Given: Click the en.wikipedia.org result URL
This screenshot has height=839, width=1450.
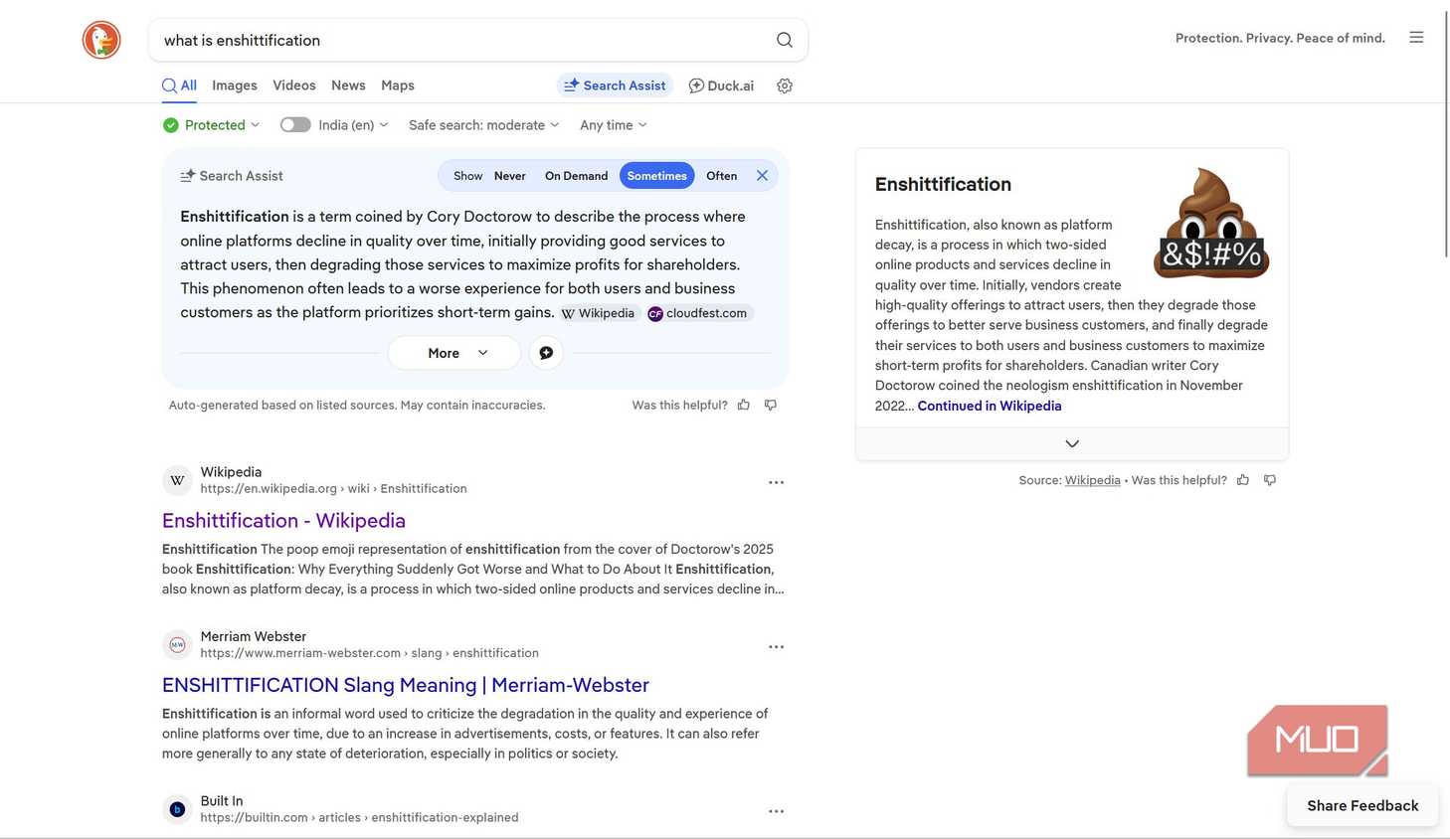Looking at the screenshot, I should pos(333,489).
